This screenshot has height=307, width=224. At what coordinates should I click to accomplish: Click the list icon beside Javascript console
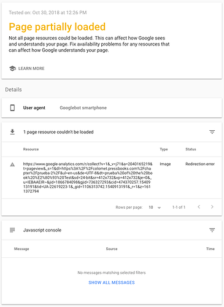[12, 230]
